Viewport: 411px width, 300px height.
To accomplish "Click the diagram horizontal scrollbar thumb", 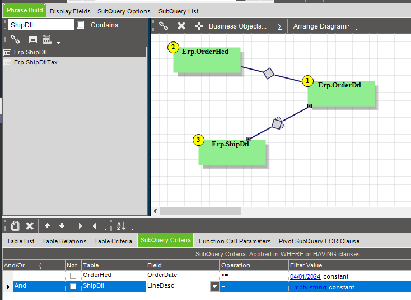I will (201, 211).
